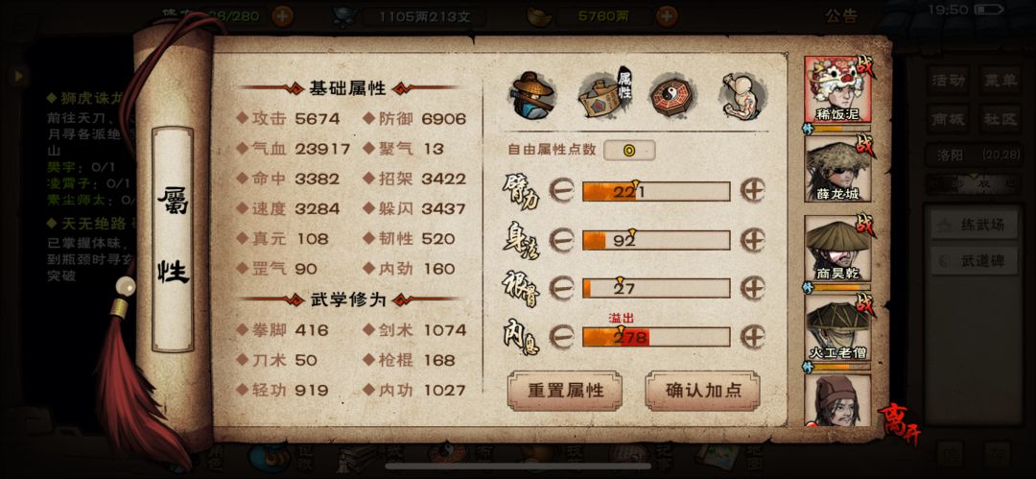The width and height of the screenshot is (1036, 479).
Task: Open the bagua yin-yang tab icon
Action: [x=671, y=96]
